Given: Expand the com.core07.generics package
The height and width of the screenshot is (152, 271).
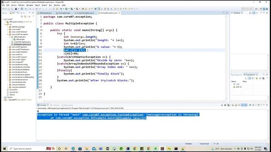Looking at the screenshot, I should click(x=8, y=47).
